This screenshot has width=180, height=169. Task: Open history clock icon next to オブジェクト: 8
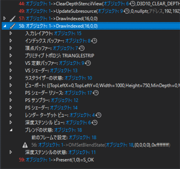94,41
